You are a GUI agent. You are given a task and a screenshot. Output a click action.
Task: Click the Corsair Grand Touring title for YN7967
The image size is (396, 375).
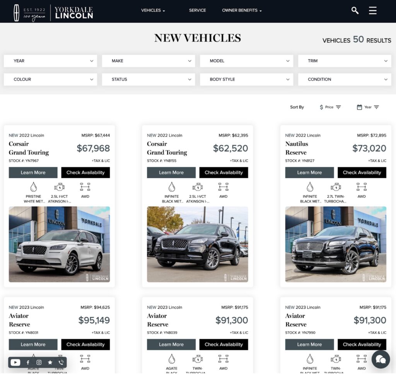29,148
